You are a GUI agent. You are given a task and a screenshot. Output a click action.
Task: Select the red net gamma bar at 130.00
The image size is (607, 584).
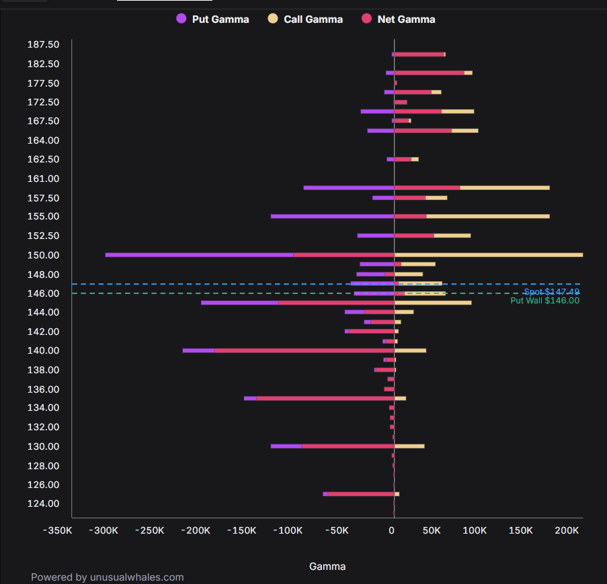(348, 446)
